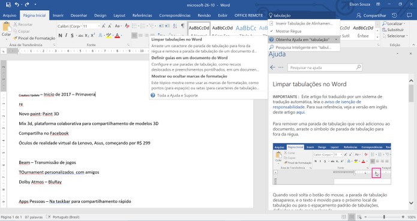Redo the action in quick access toolbar
Viewport: 417px width, 221px height.
pos(27,5)
